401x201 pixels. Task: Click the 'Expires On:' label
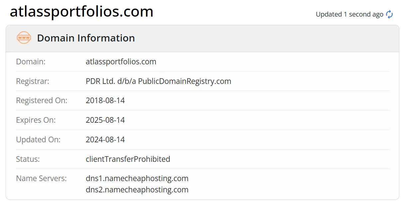36,120
